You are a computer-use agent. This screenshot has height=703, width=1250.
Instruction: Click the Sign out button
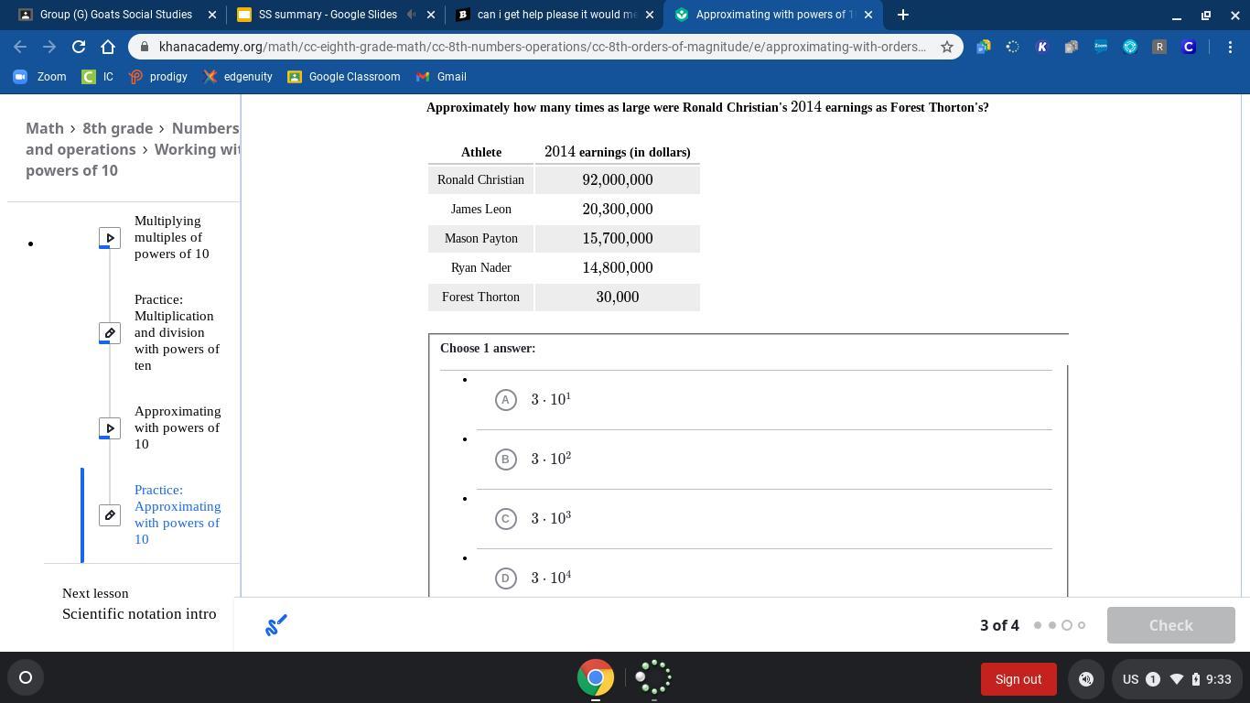coord(1018,679)
